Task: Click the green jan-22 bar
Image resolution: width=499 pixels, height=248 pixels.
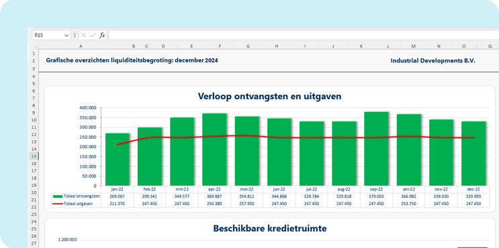Action: (x=118, y=160)
